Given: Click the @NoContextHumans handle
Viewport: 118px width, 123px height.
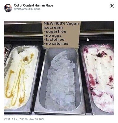Looking at the screenshot, I should point(27,9).
